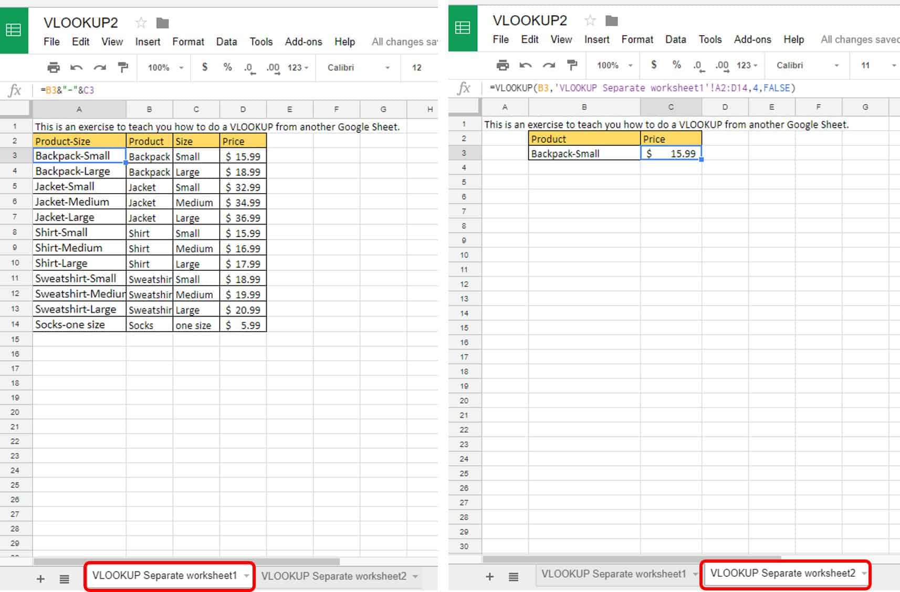Click the redo arrow in the left window

100,67
